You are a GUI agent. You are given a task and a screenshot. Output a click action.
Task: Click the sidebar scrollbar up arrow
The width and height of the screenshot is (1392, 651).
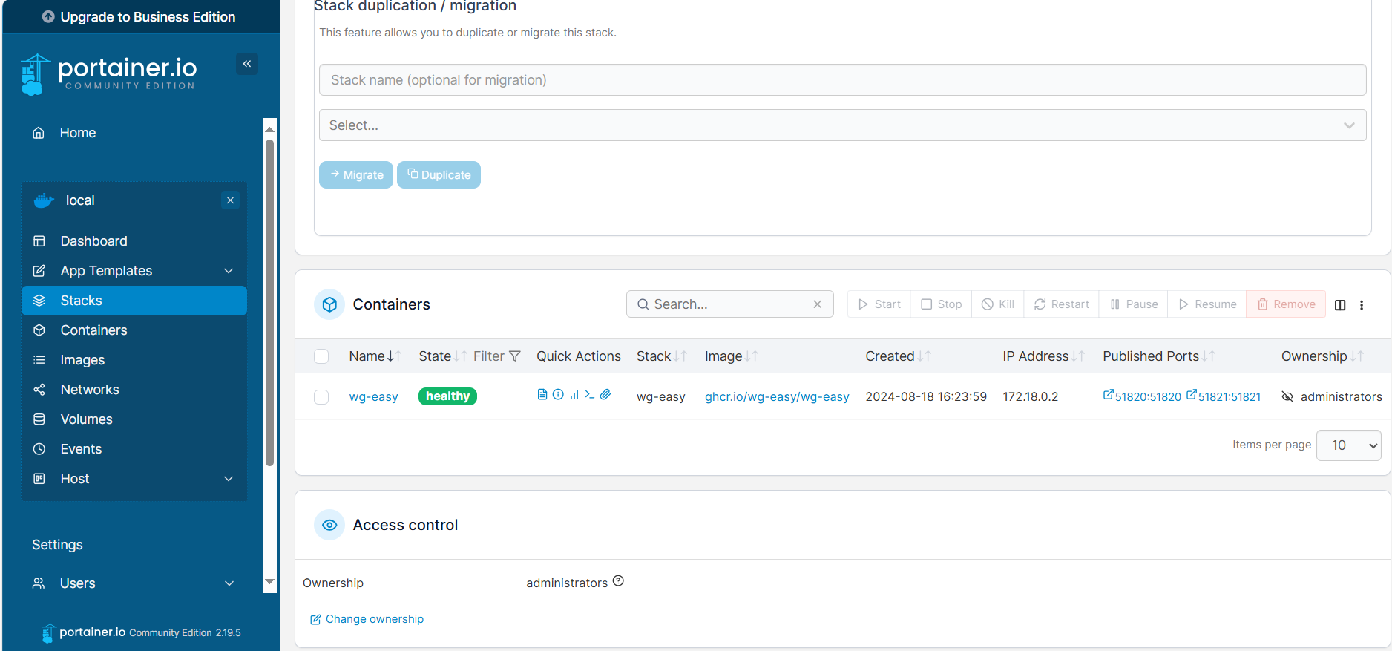(x=270, y=129)
